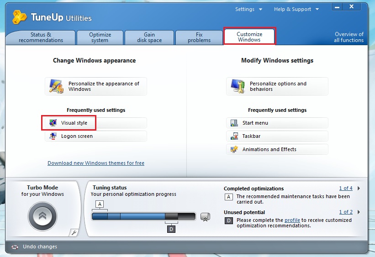Open Personalize the appearance of Windows
The height and width of the screenshot is (257, 375).
tap(96, 86)
